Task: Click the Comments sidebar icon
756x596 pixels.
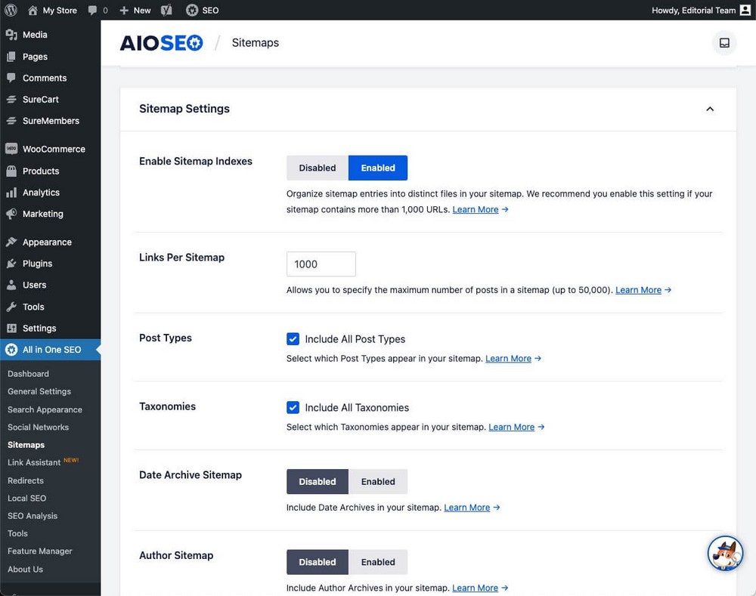Action: click(x=11, y=78)
